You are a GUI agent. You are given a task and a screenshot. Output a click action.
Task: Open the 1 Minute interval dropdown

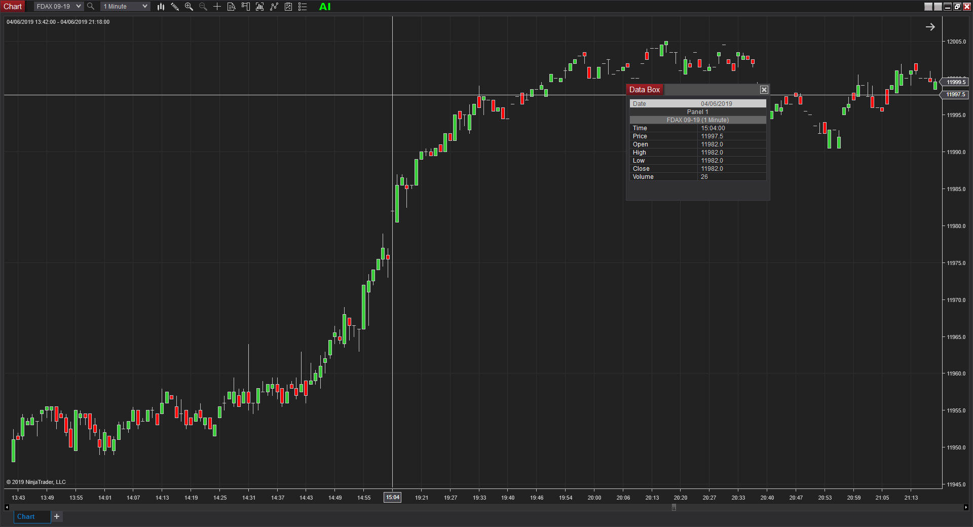[x=125, y=7]
